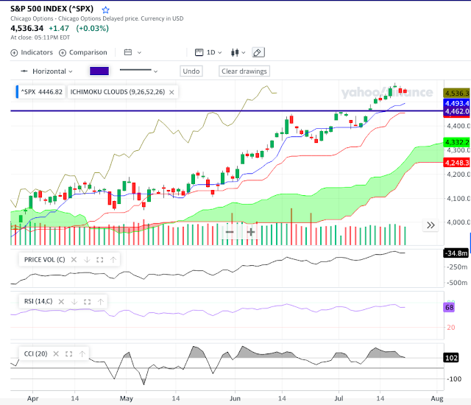Viewport: 471px width, 405px height.
Task: Jump to latest with double chevron
Action: pos(431,225)
